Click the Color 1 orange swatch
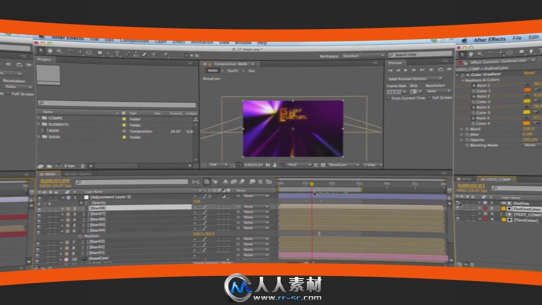This screenshot has width=542, height=305. tap(527, 90)
